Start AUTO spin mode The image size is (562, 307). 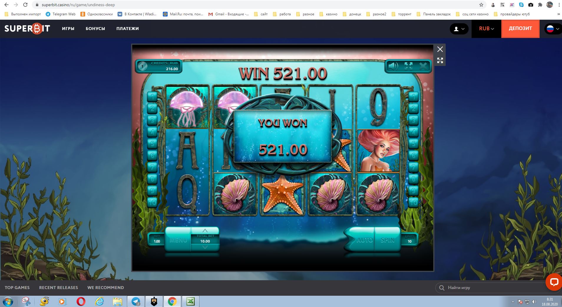(x=364, y=240)
